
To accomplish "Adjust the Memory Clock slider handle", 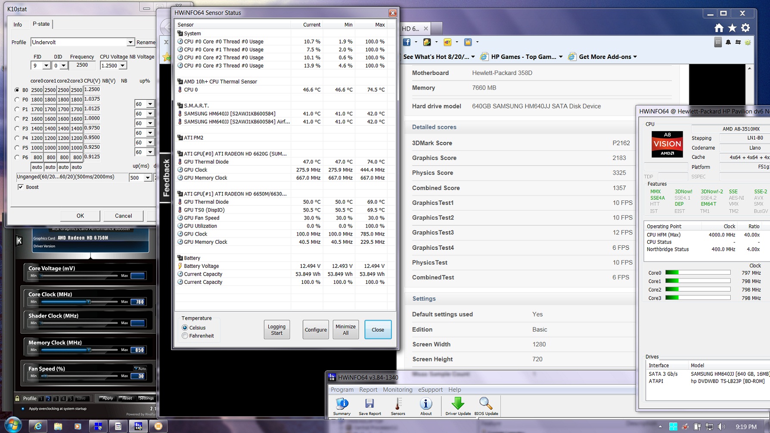I will click(89, 350).
